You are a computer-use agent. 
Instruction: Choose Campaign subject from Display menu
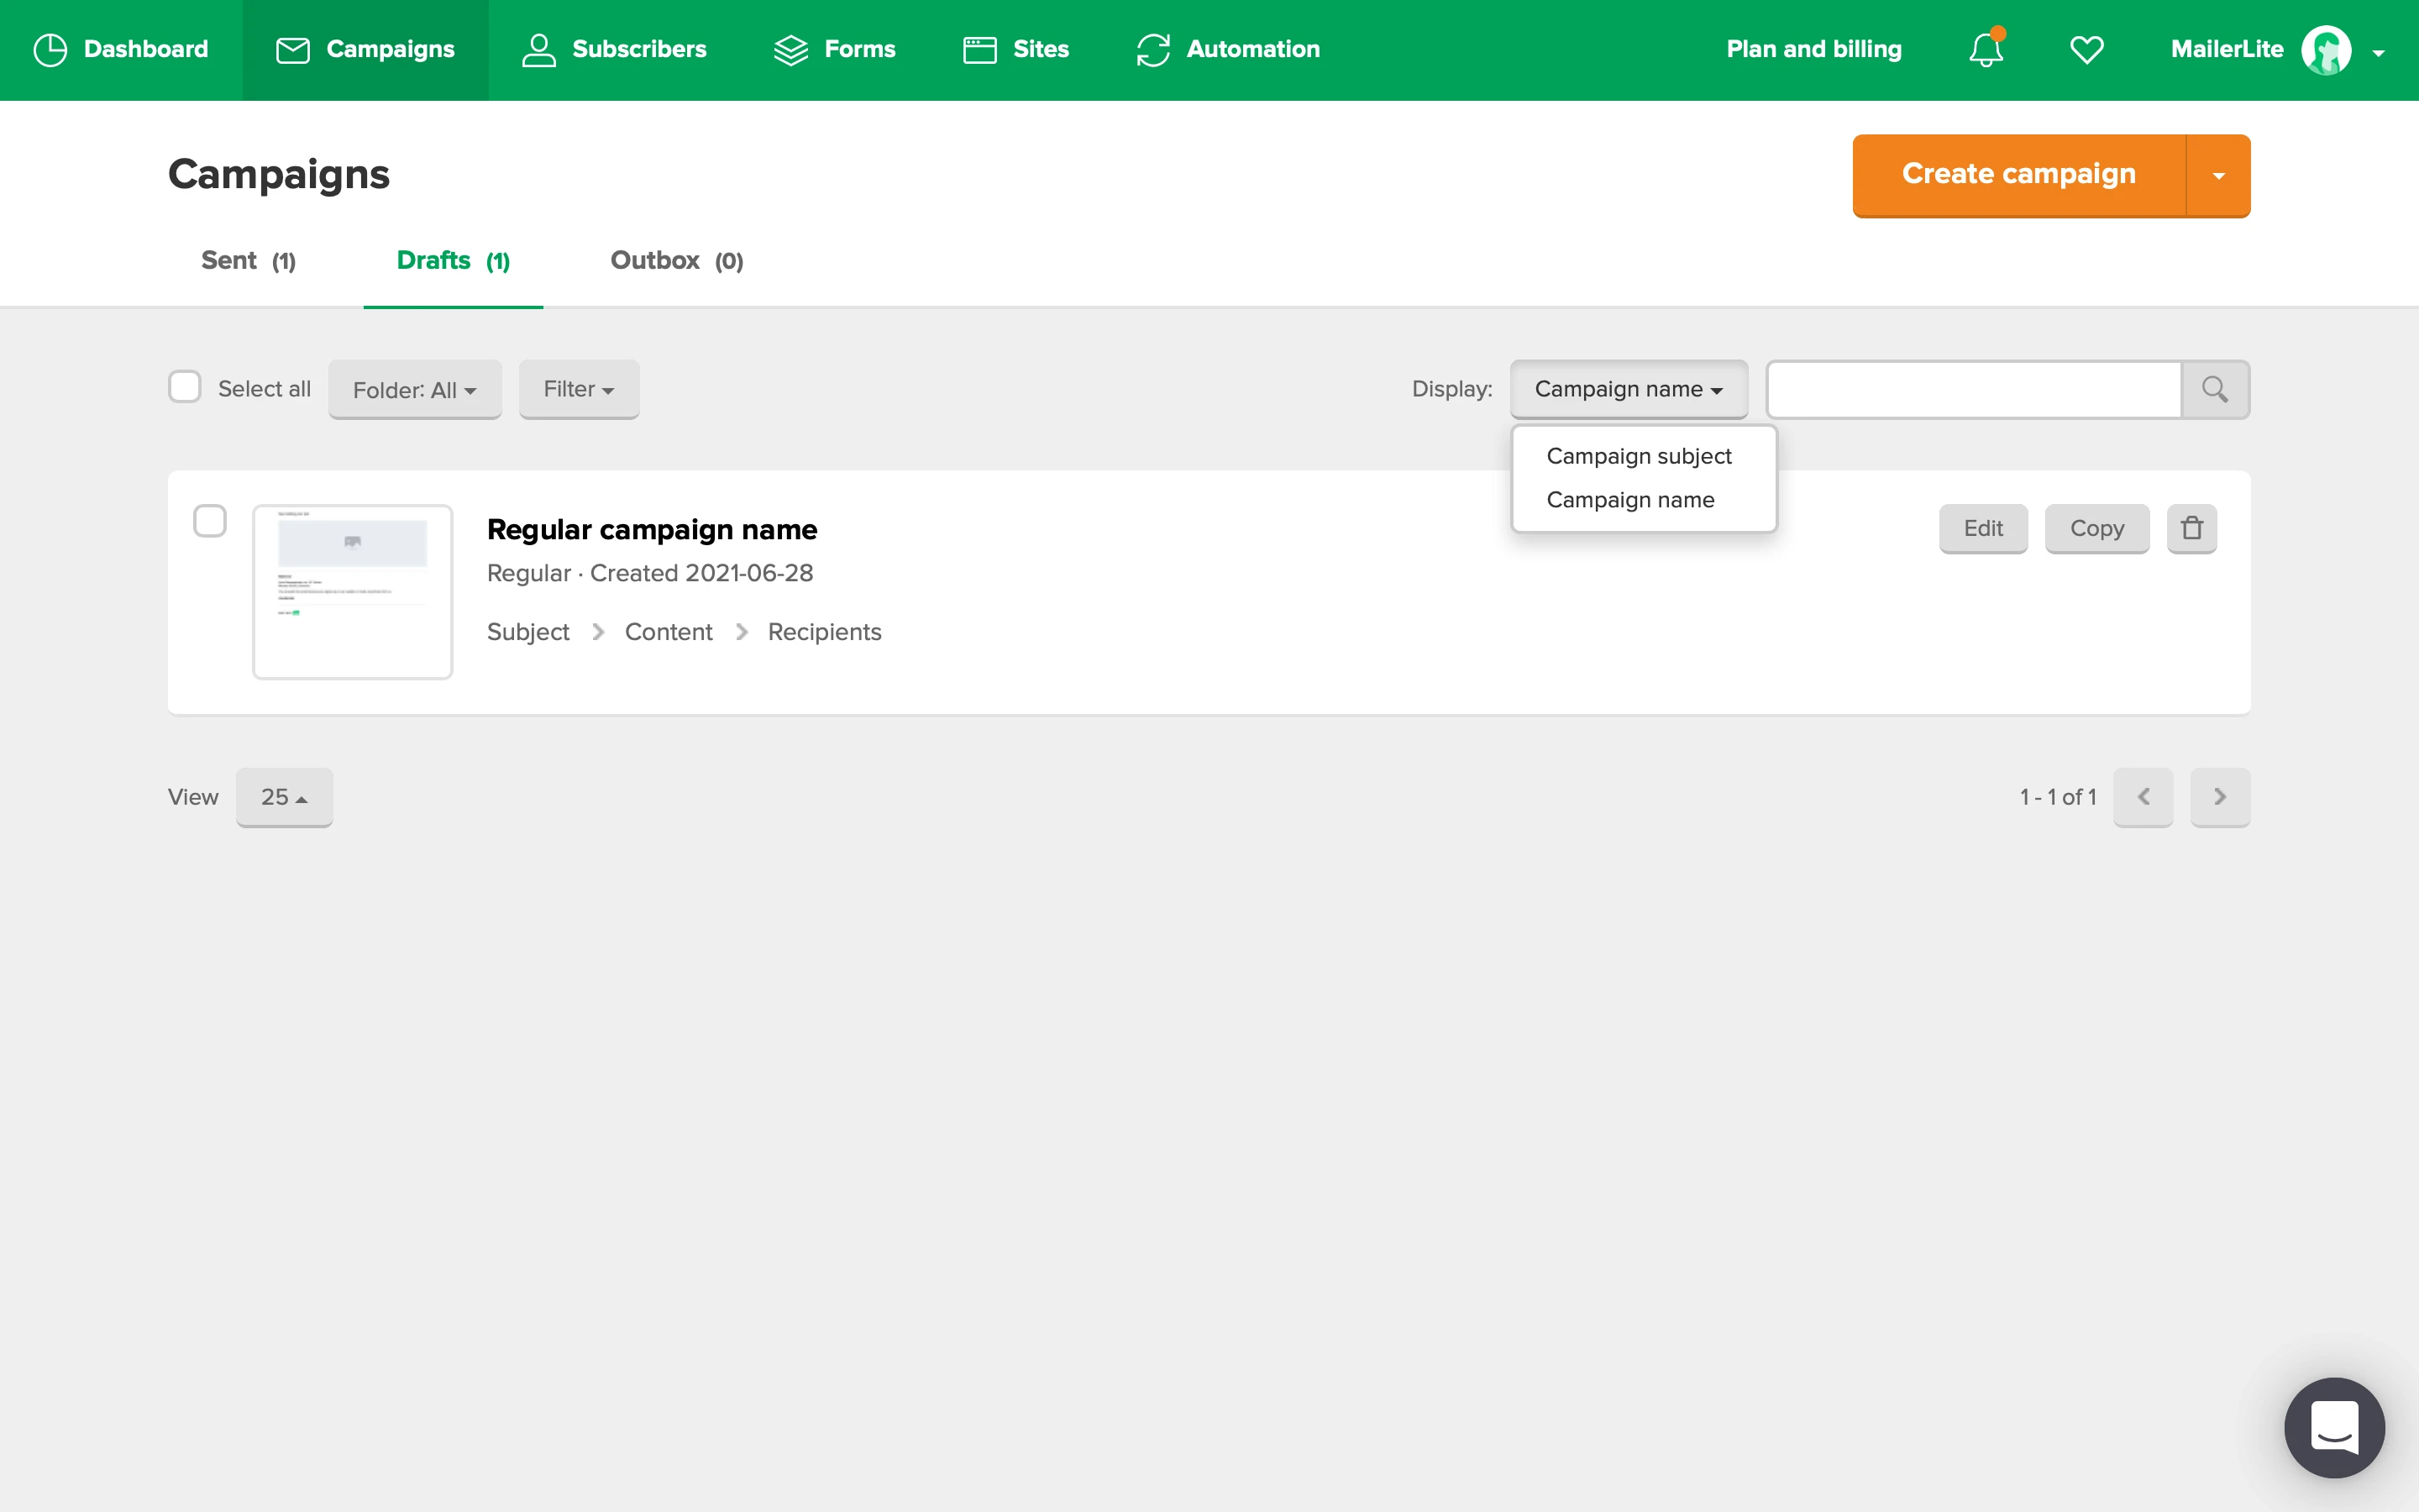(1637, 456)
